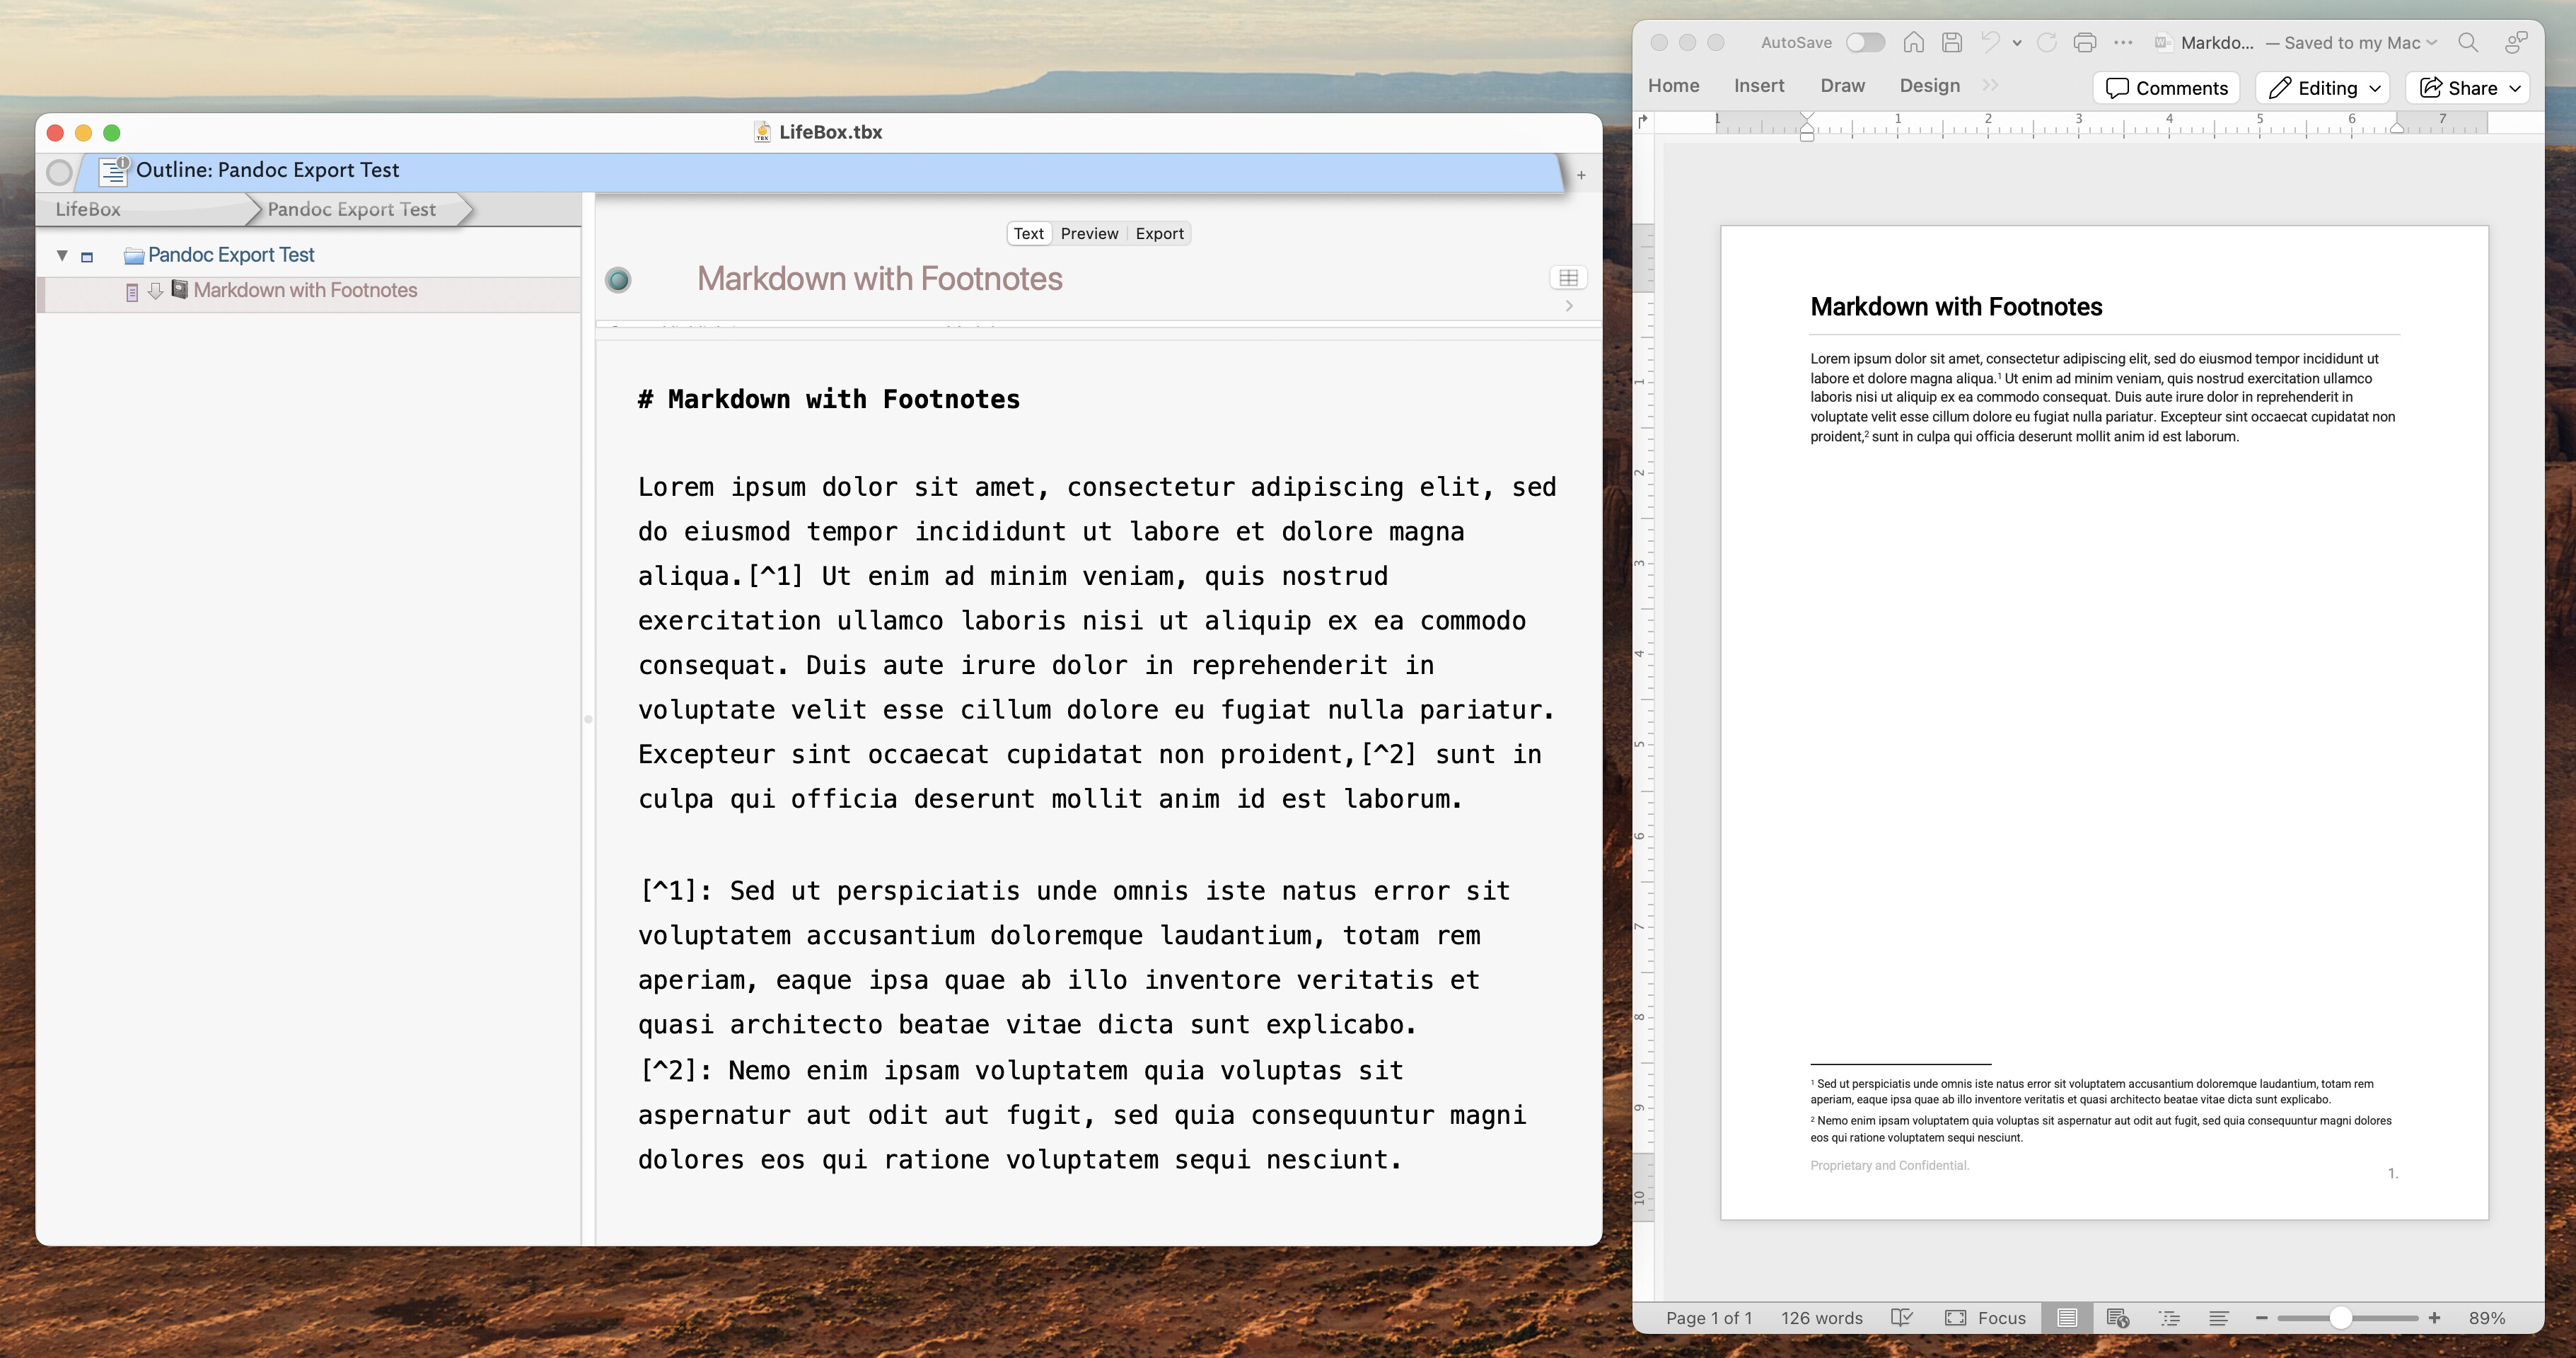Click the spelling and grammar check book icon
Image resolution: width=2576 pixels, height=1358 pixels.
coord(1901,1317)
